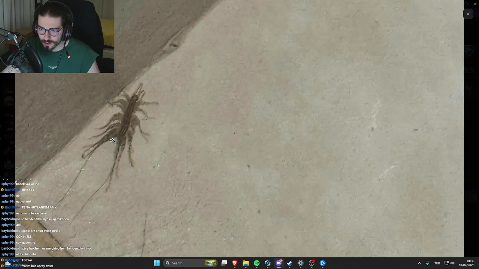The width and height of the screenshot is (479, 269).
Task: Click chat message 'COK HIZLI'
Action: 24,236
